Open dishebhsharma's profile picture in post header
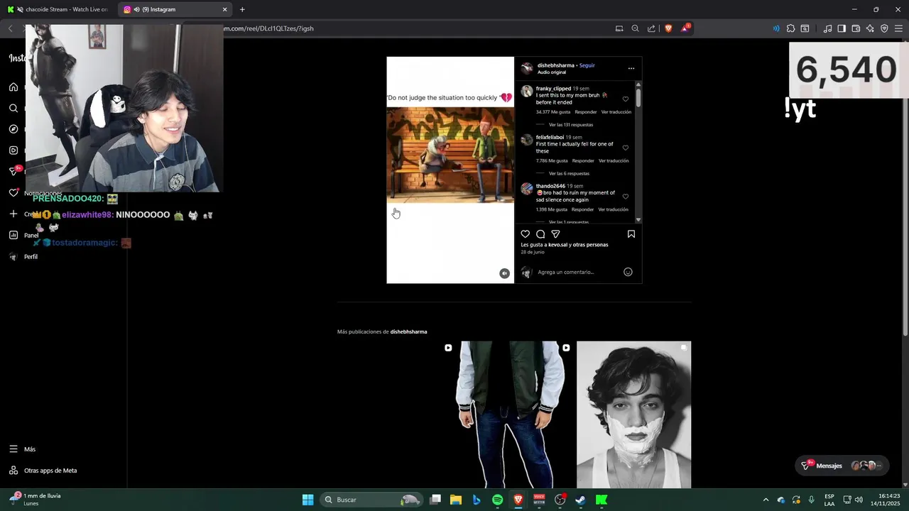The width and height of the screenshot is (909, 511). pos(527,68)
